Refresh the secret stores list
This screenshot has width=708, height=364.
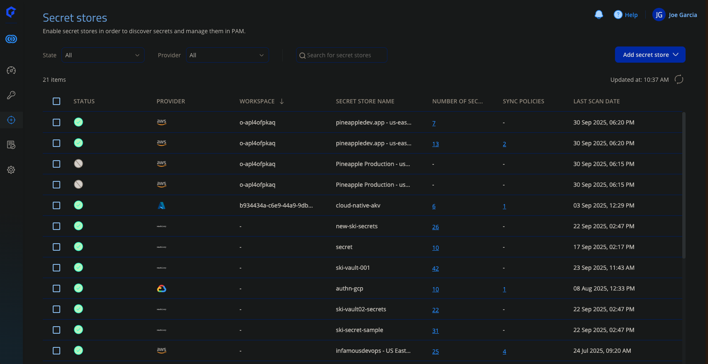679,79
